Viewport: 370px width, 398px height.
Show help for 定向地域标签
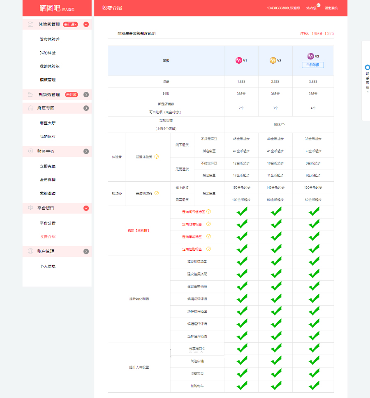(208, 224)
